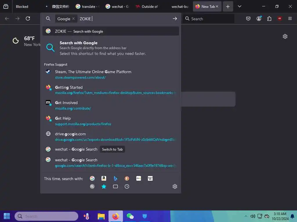Open the drive.google.com suggestion
297x222 pixels.
(x=111, y=136)
